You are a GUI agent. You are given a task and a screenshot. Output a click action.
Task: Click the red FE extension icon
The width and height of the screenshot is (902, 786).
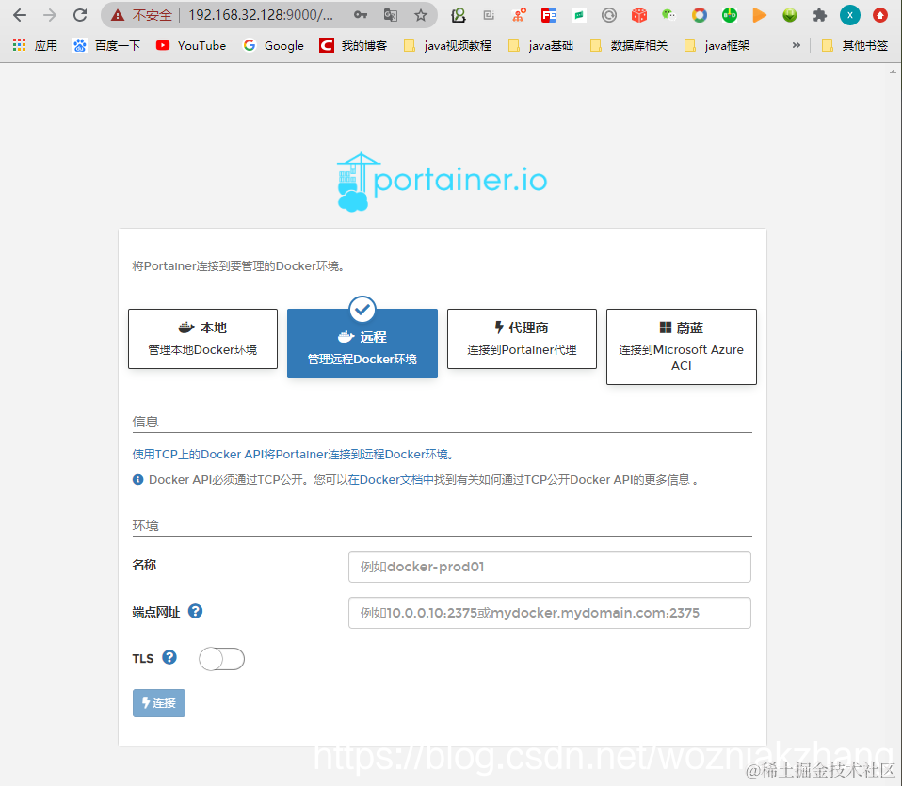549,15
